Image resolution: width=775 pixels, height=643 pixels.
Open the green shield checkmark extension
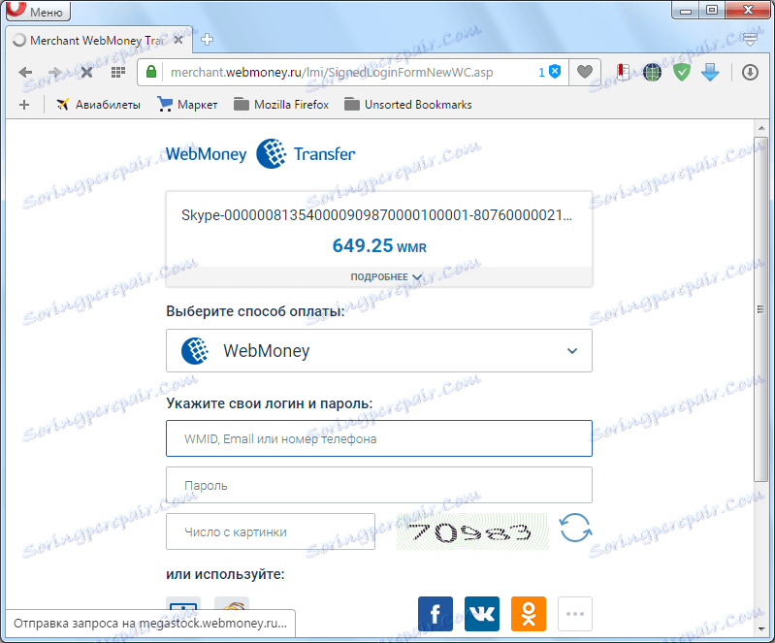click(682, 73)
